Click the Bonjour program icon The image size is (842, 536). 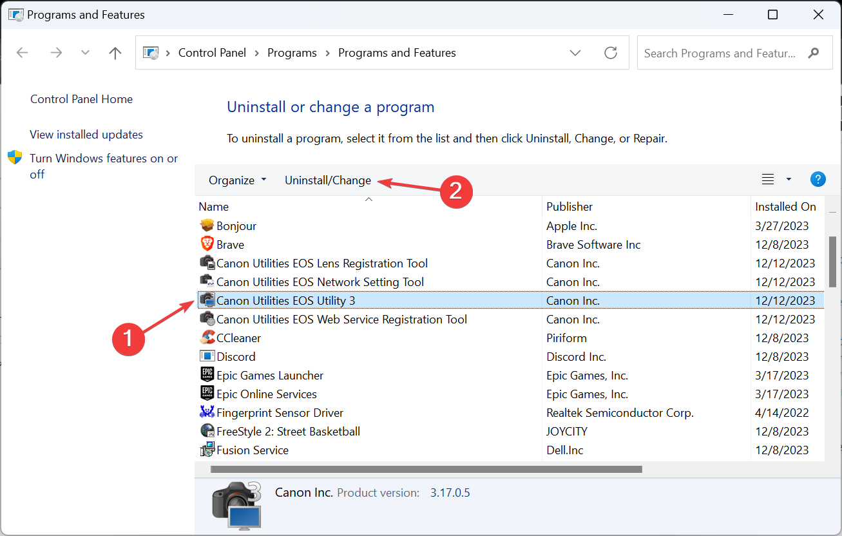tap(207, 225)
